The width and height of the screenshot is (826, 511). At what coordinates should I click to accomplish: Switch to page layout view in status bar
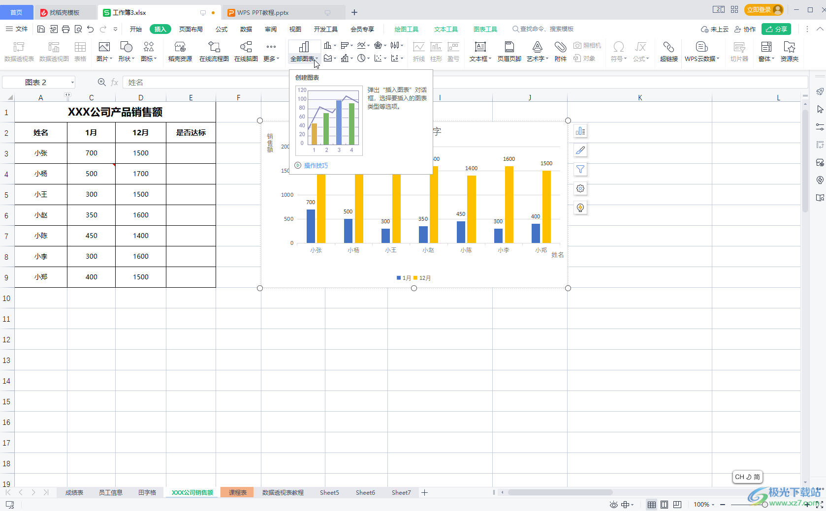coord(665,505)
